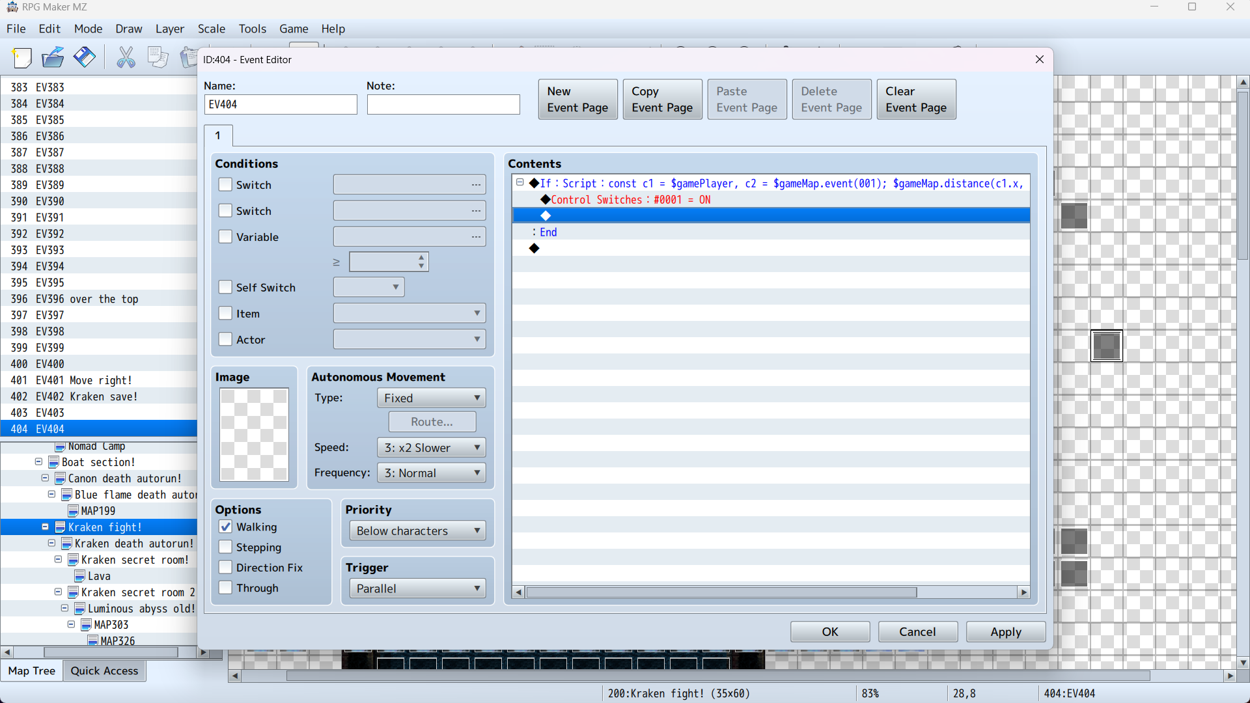1250x703 pixels.
Task: Click the New Event Page button
Action: 577,100
